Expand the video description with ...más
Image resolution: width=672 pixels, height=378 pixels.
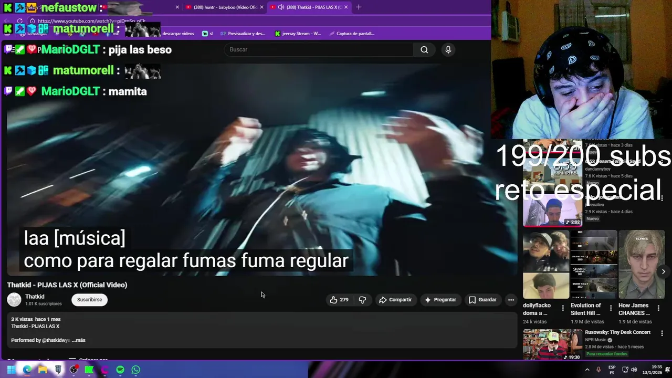(x=79, y=340)
